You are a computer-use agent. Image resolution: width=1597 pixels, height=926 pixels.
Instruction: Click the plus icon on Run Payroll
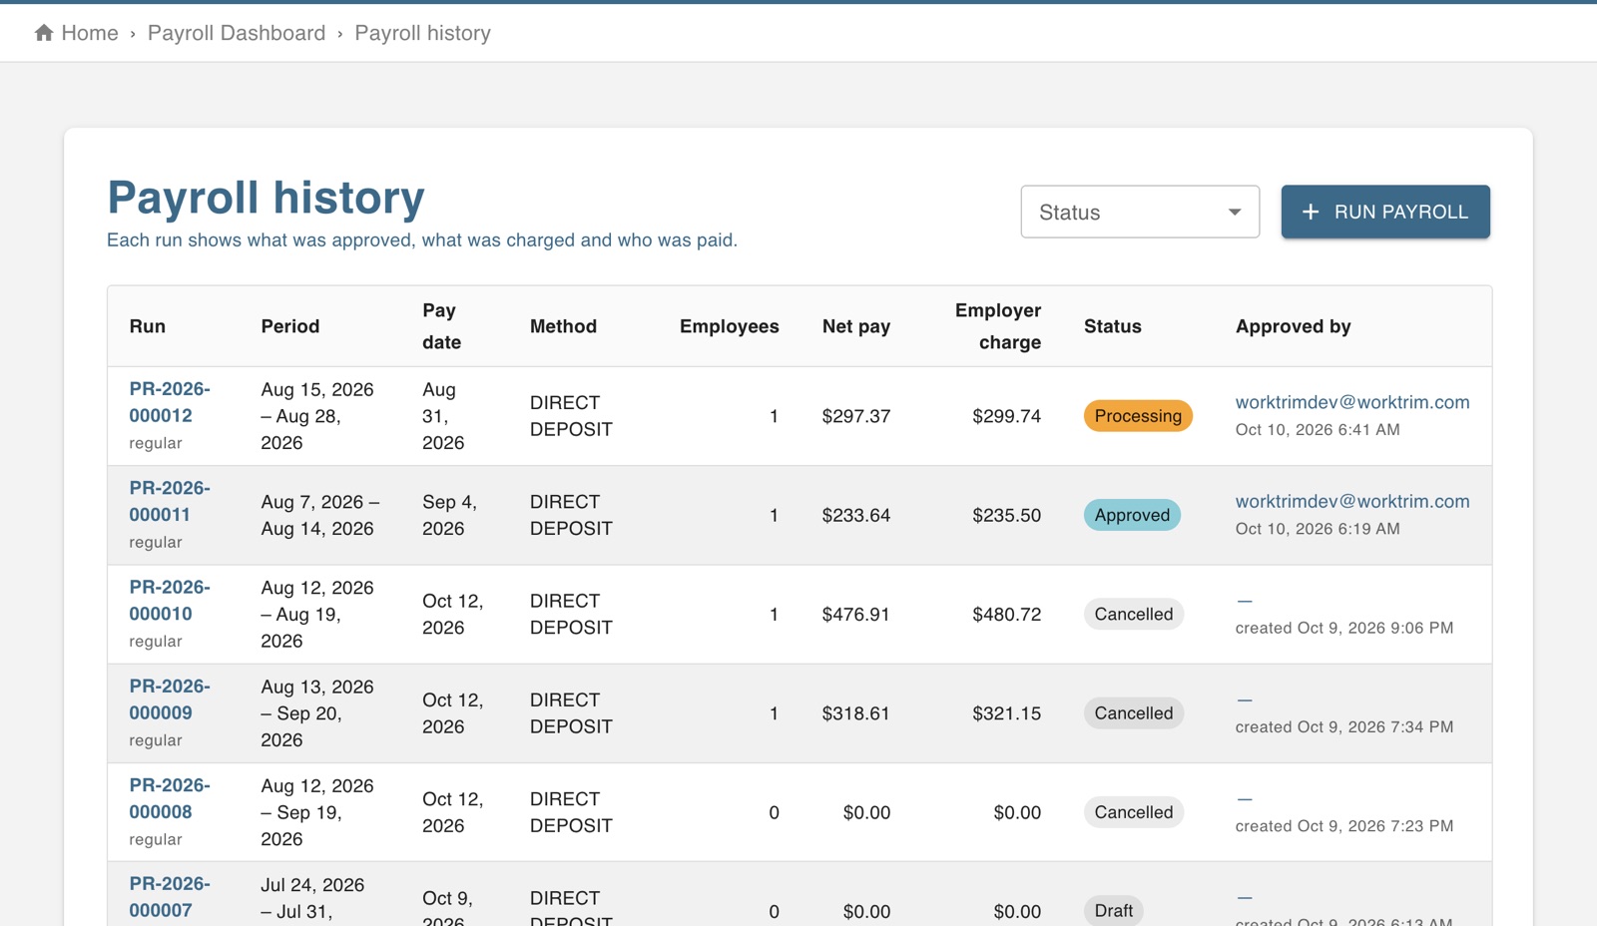coord(1311,212)
